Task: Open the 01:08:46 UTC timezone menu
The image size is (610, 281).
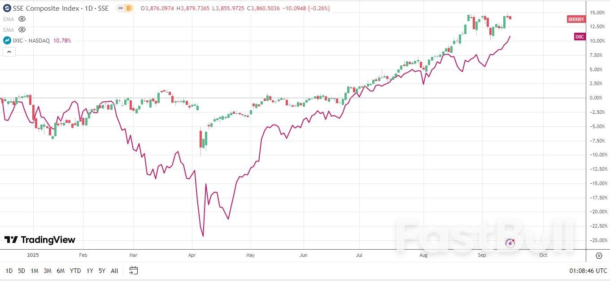Action: pos(588,271)
